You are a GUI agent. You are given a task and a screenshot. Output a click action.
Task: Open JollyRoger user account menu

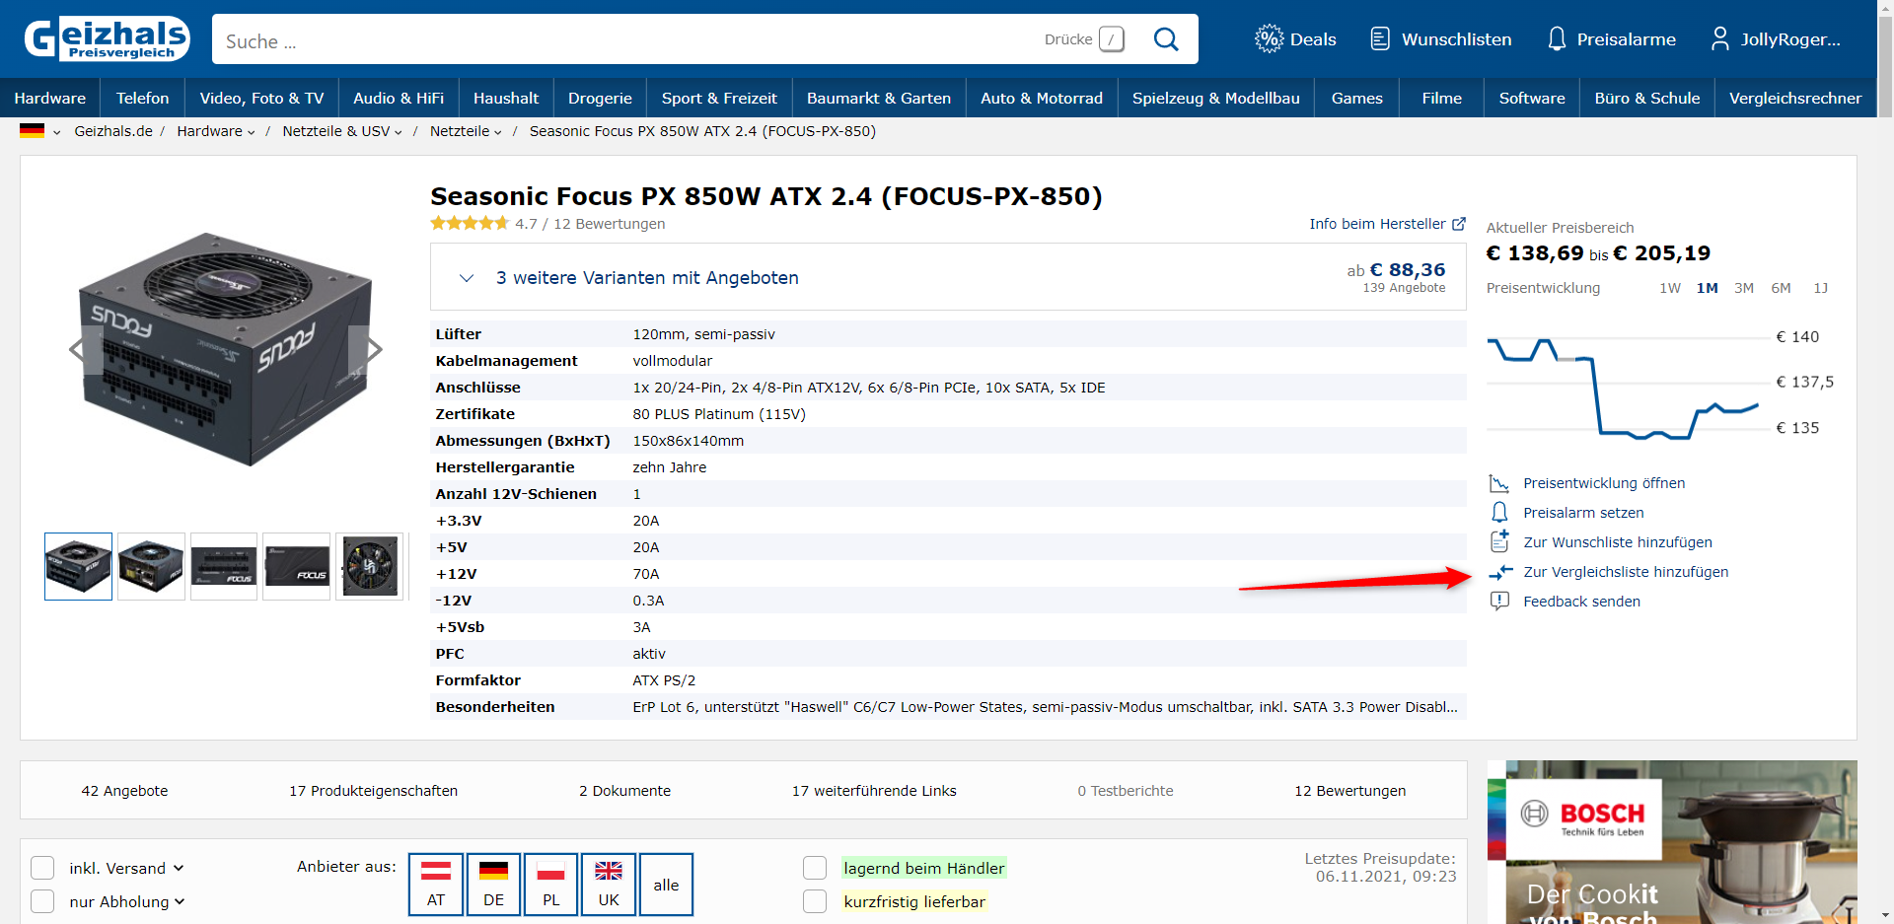coord(1776,39)
